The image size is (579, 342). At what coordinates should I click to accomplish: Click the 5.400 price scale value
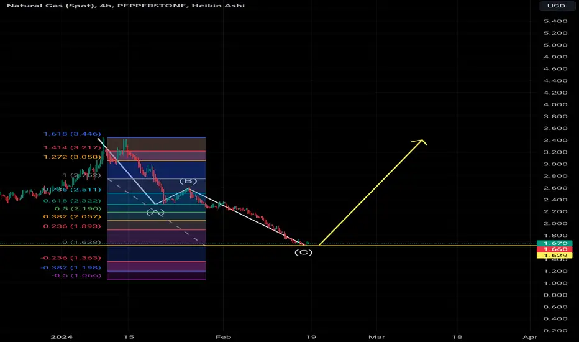555,21
